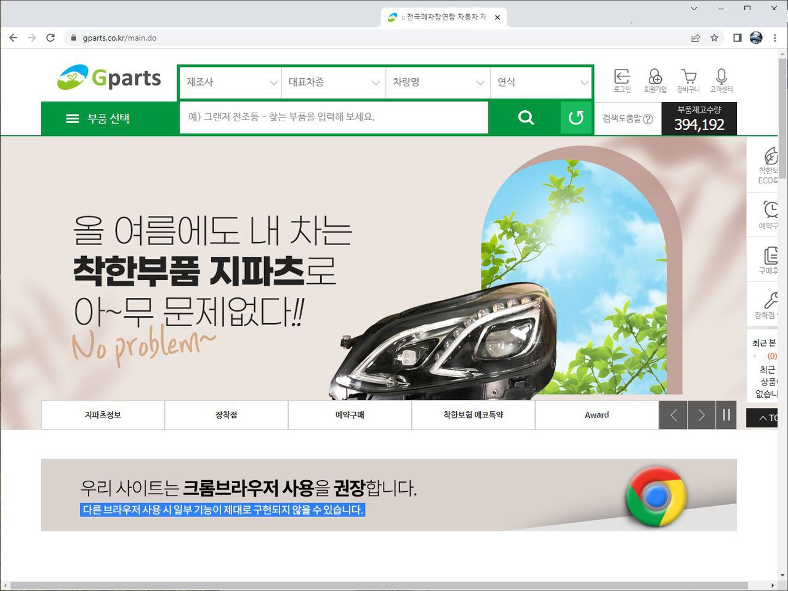Click the Gparts logo
The image size is (788, 591).
click(109, 78)
